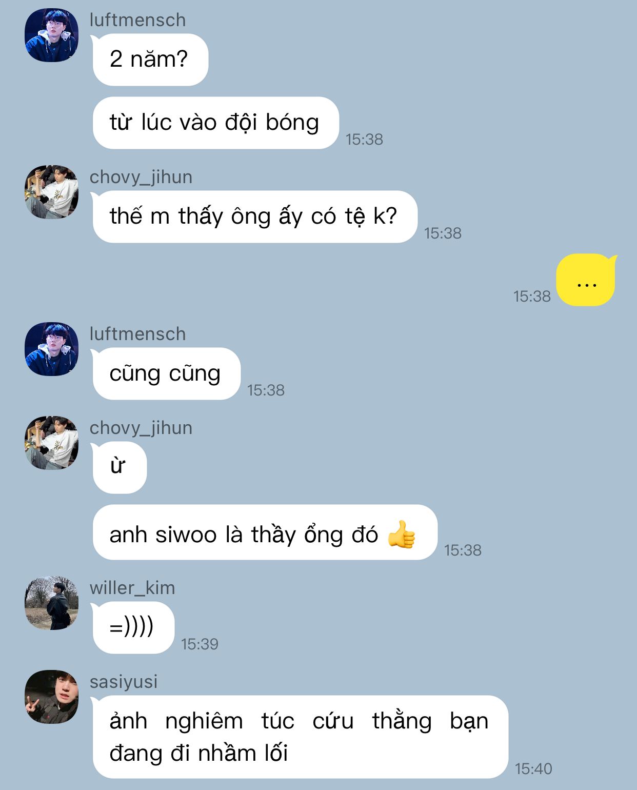The width and height of the screenshot is (637, 790).
Task: Tap the 'từ lúc vào đội bóng' message
Action: point(215,123)
